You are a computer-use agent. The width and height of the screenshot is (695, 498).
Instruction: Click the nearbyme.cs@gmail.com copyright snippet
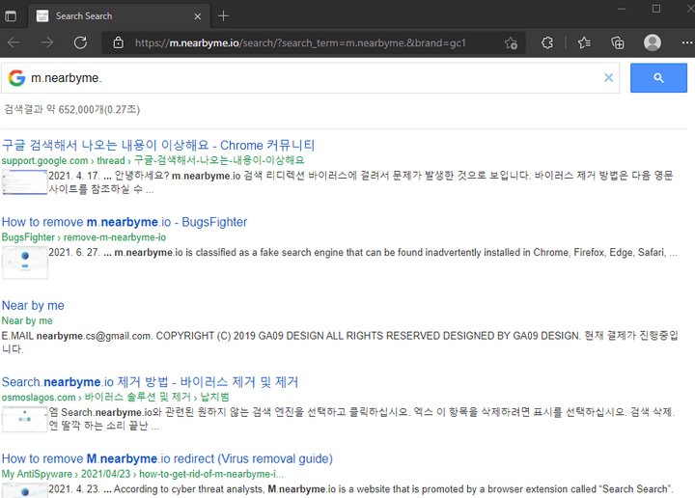point(340,343)
